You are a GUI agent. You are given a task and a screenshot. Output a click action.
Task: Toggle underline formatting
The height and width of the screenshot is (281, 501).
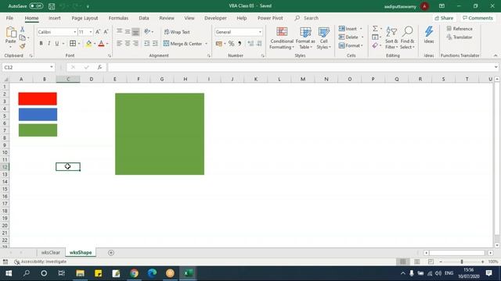(57, 44)
